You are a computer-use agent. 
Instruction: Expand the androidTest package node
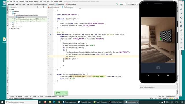click(13, 19)
